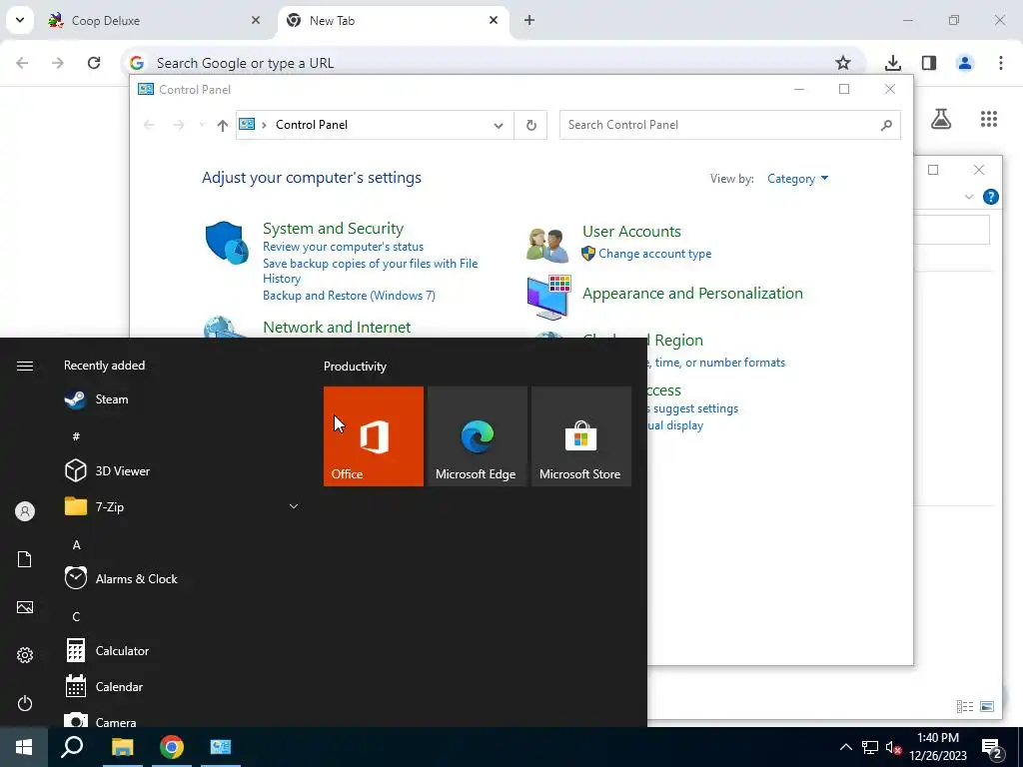Image resolution: width=1023 pixels, height=767 pixels.
Task: Open the View by Category dropdown
Action: (x=797, y=179)
